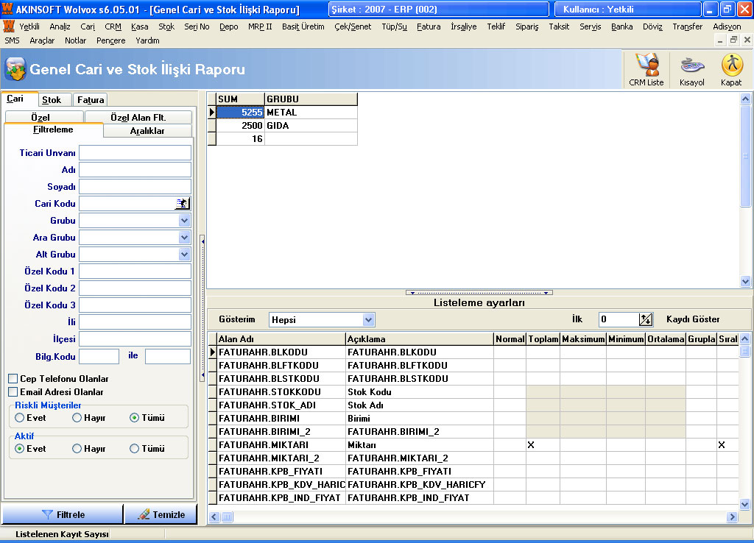Click the Kapat close icon
Image resolution: width=754 pixels, height=543 pixels.
pyautogui.click(x=731, y=70)
